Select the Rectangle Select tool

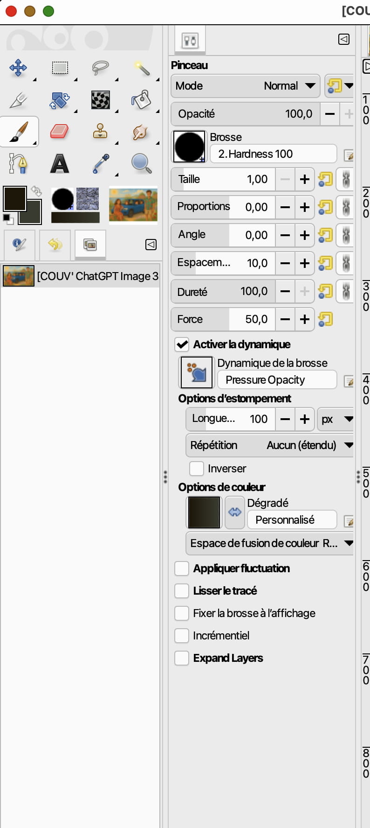coord(60,68)
